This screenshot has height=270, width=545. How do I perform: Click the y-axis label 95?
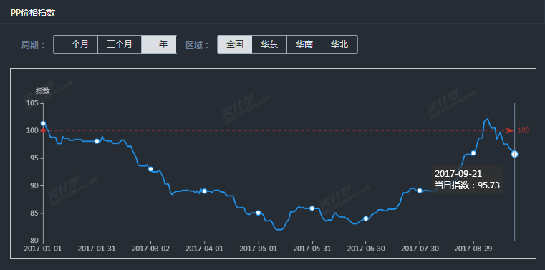35,158
